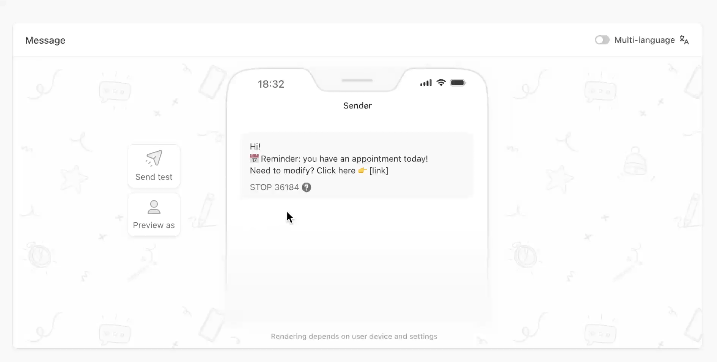
Task: Click the signal bars icon in phone preview
Action: pyautogui.click(x=426, y=83)
